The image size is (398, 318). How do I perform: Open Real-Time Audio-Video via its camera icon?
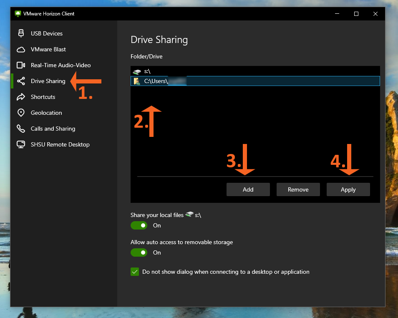tap(21, 65)
